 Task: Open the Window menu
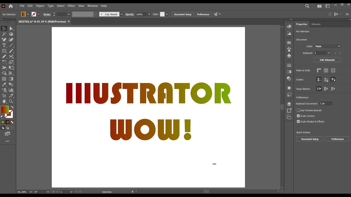[x=93, y=6]
